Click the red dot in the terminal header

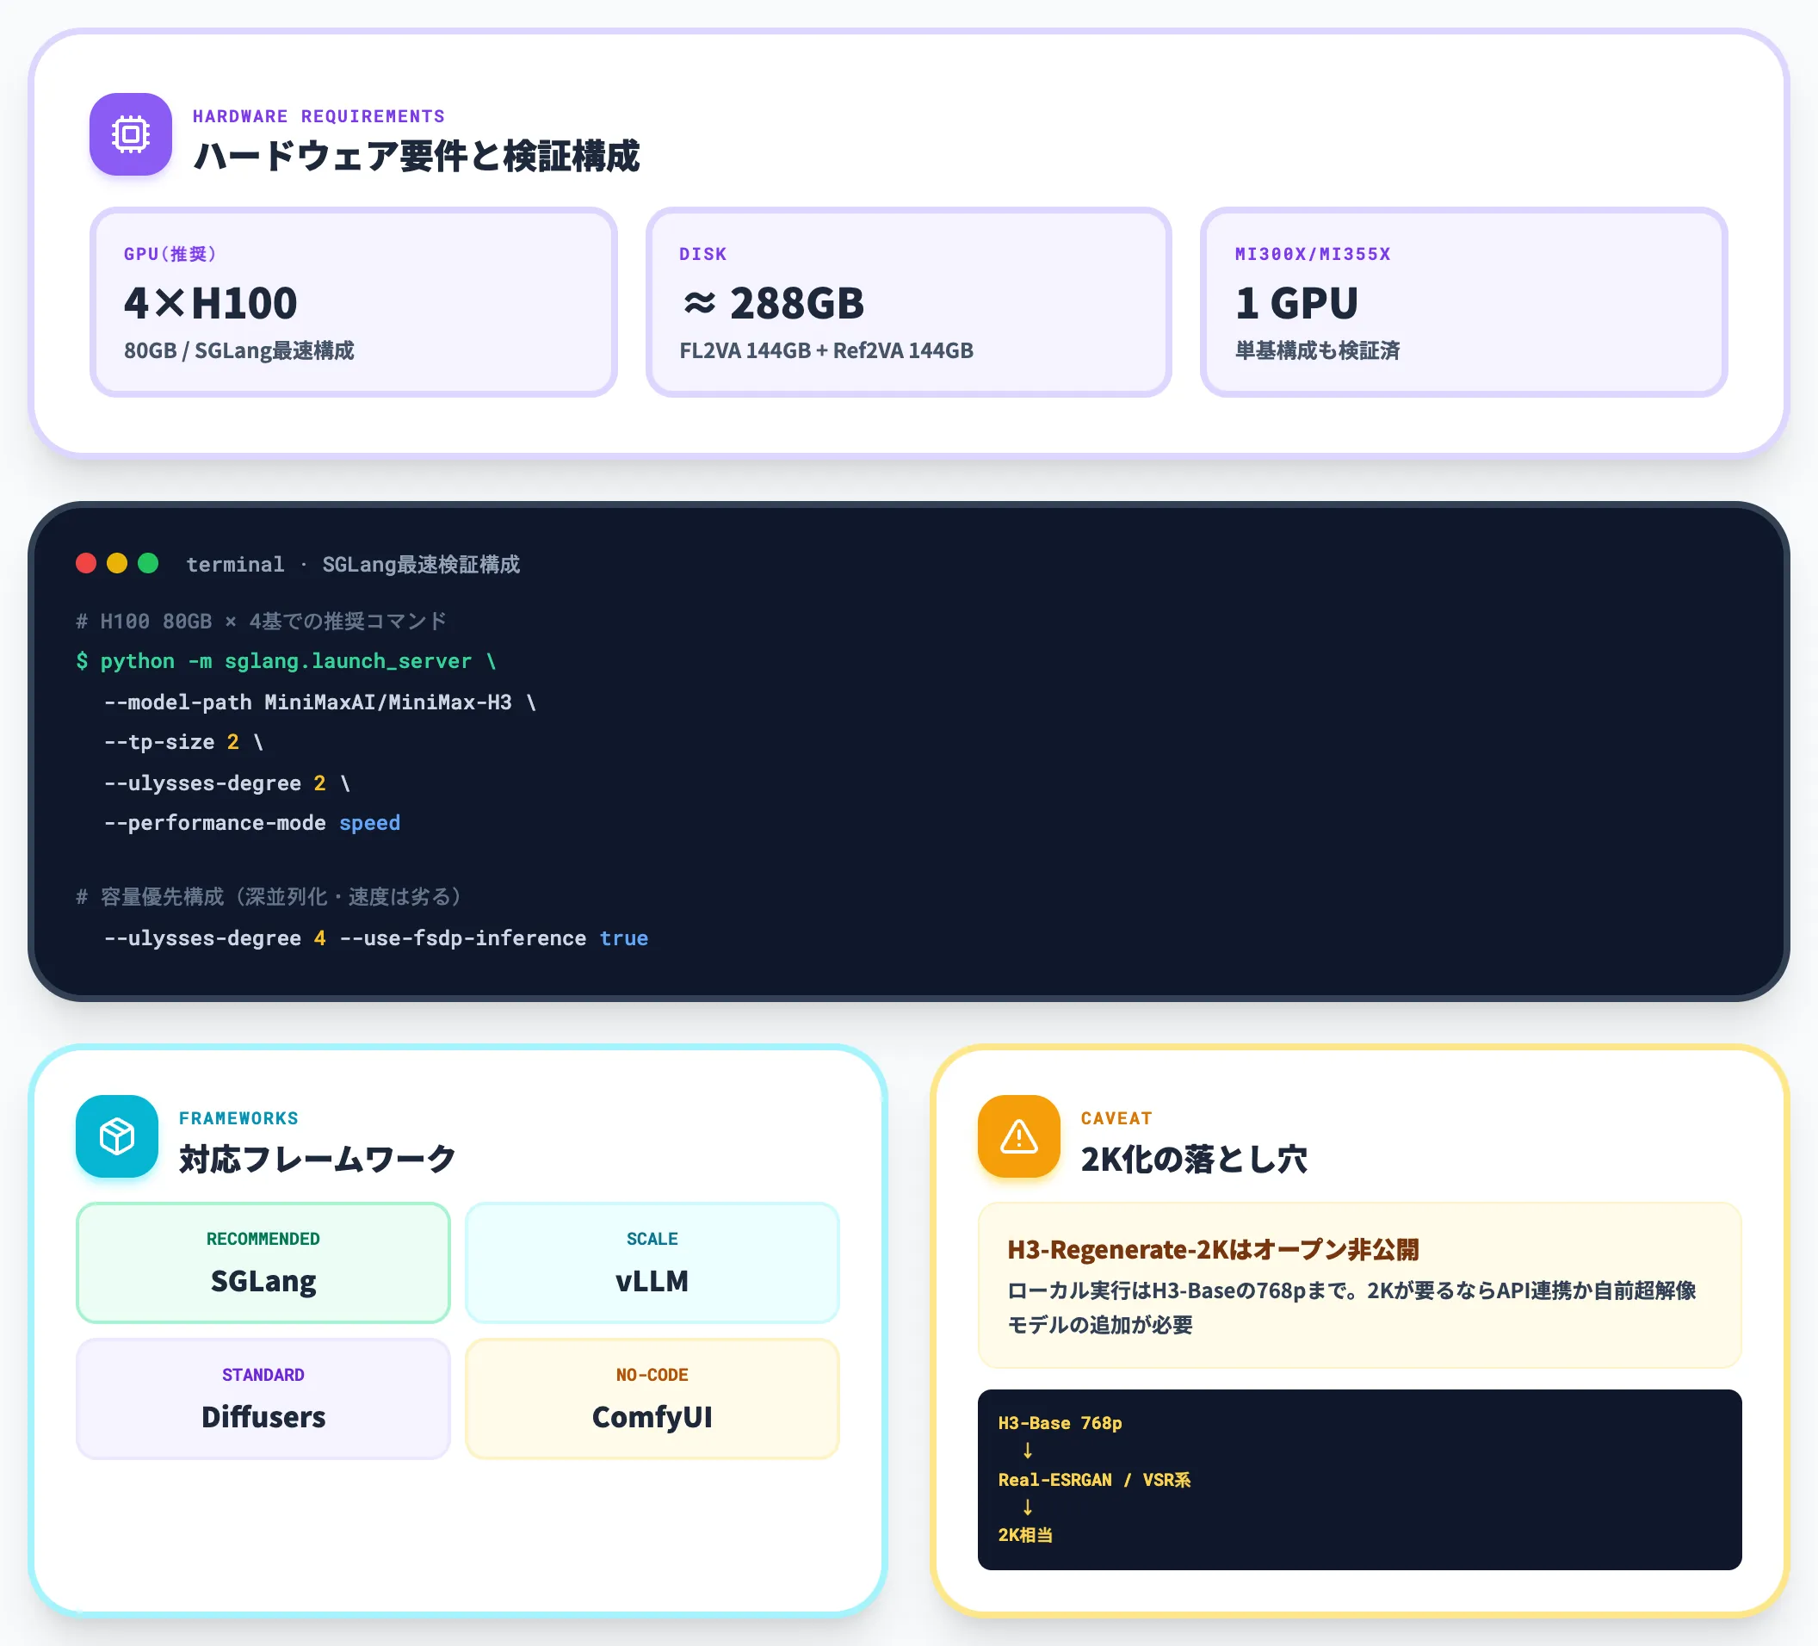point(87,564)
